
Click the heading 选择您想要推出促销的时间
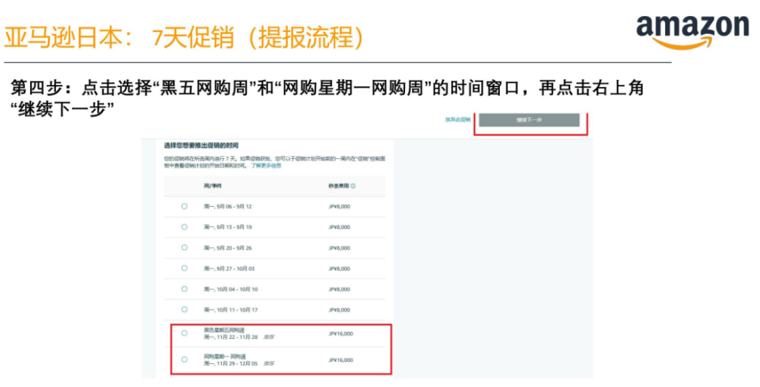tap(201, 145)
